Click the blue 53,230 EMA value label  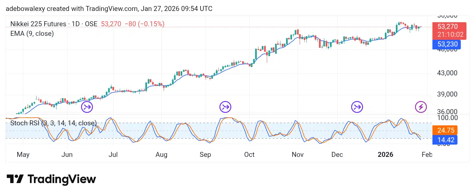447,44
